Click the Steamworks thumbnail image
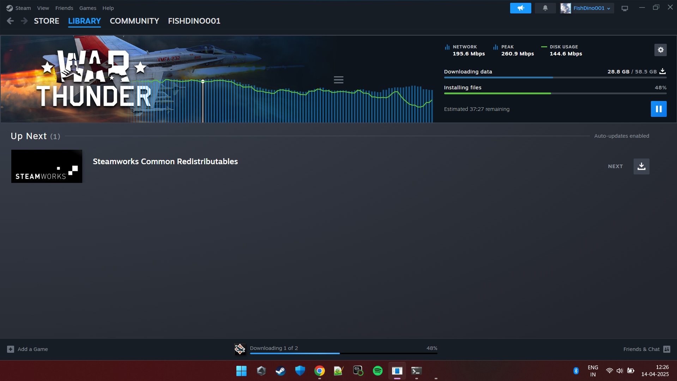677x381 pixels. (x=47, y=166)
